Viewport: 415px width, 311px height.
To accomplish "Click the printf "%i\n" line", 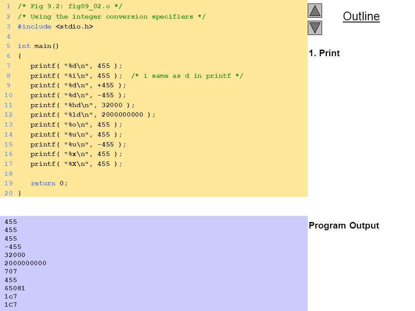I will coord(76,76).
